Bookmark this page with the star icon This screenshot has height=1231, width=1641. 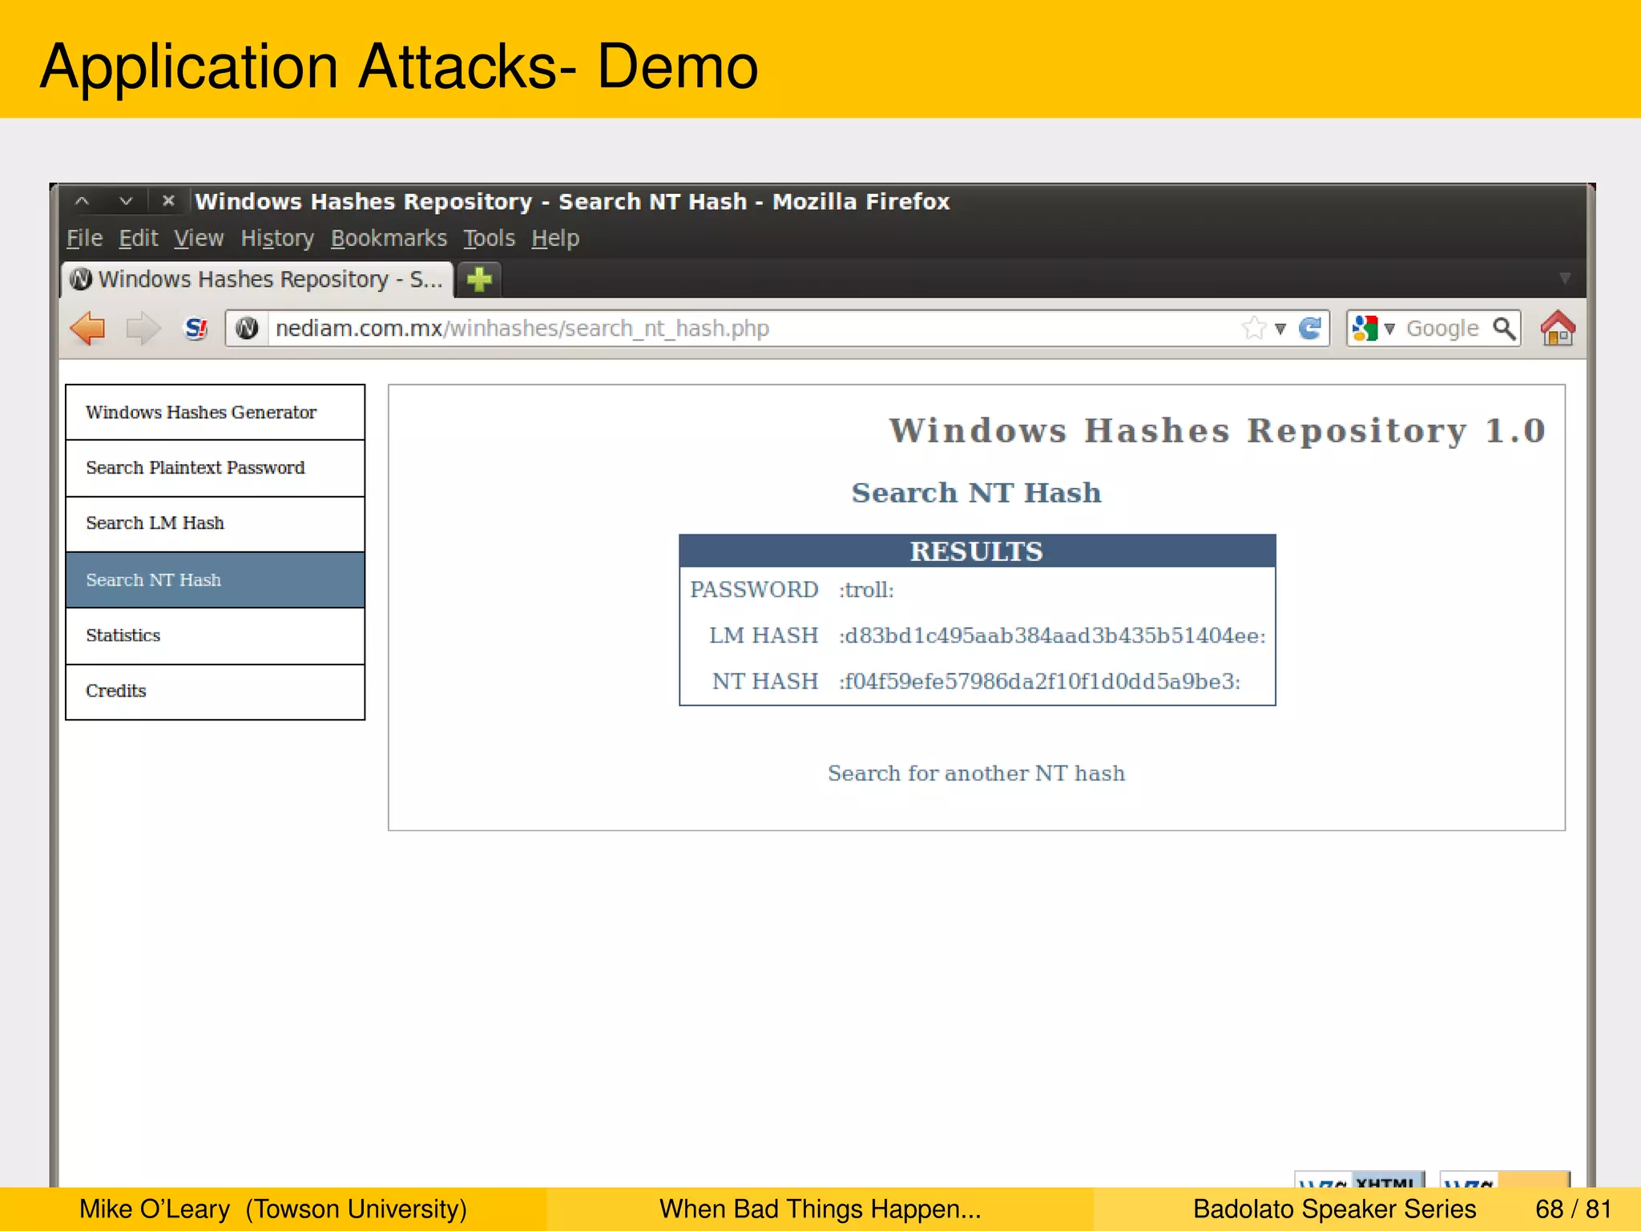tap(1253, 328)
